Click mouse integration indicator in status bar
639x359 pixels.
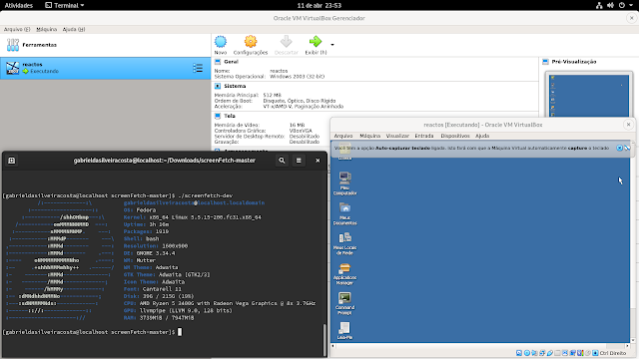[x=588, y=353]
